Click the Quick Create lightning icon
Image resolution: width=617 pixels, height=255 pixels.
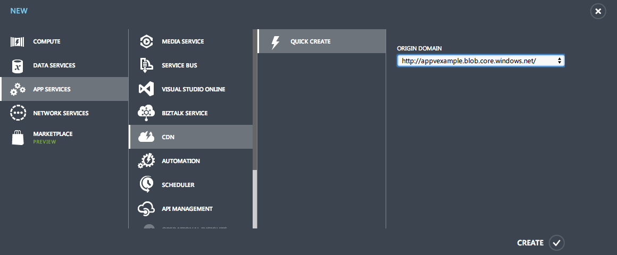276,42
